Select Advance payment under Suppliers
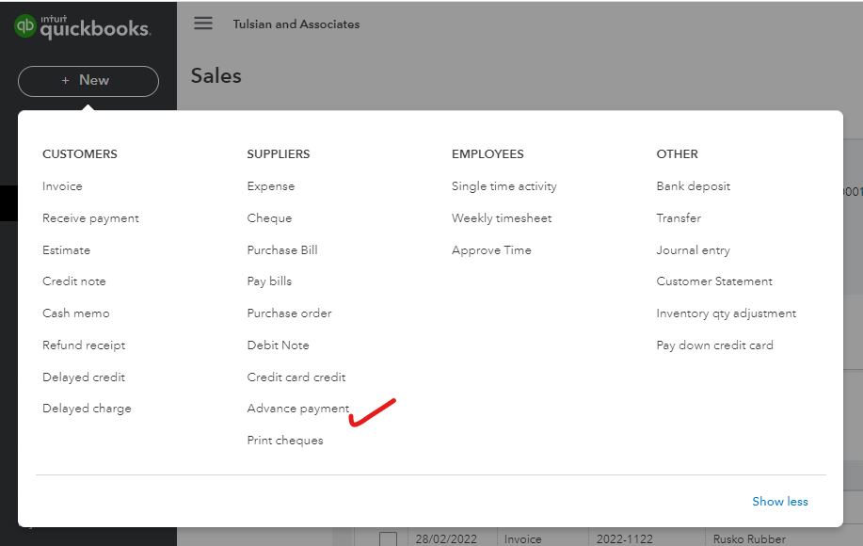 tap(298, 409)
